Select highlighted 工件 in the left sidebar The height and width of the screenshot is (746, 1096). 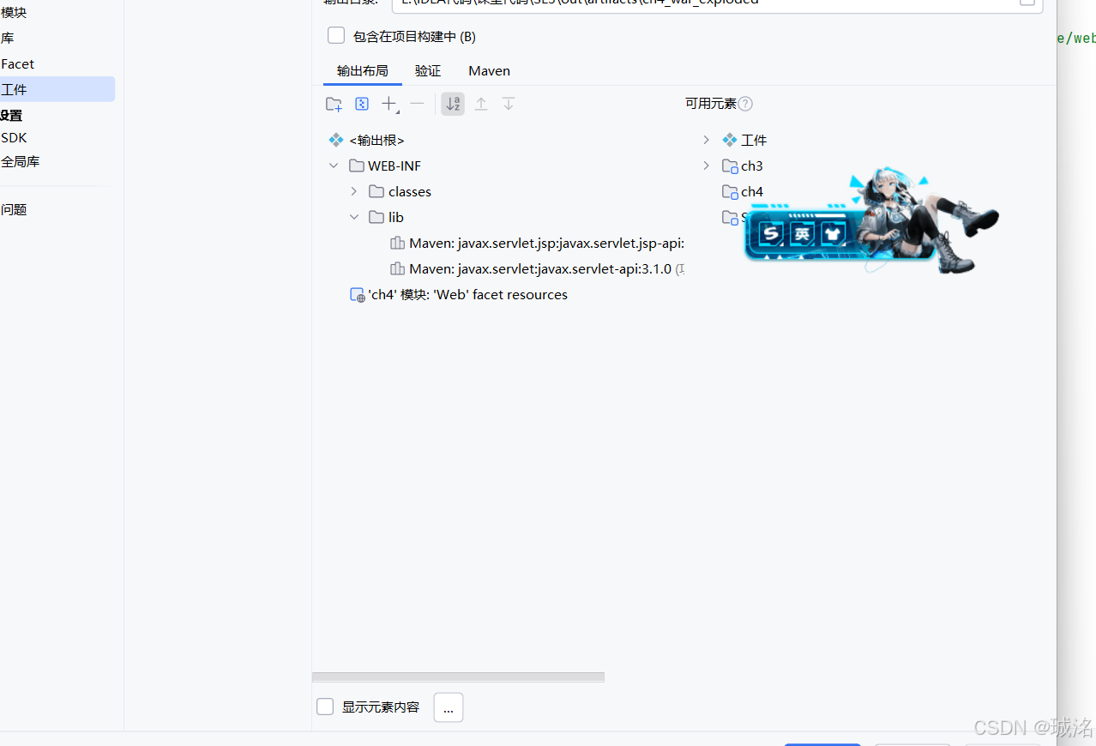[x=57, y=89]
